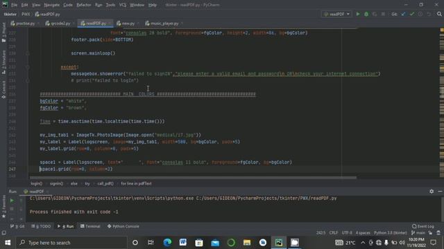Toggle tool window bars icon bottom-left
This screenshot has height=249, width=444.
(x=3, y=233)
